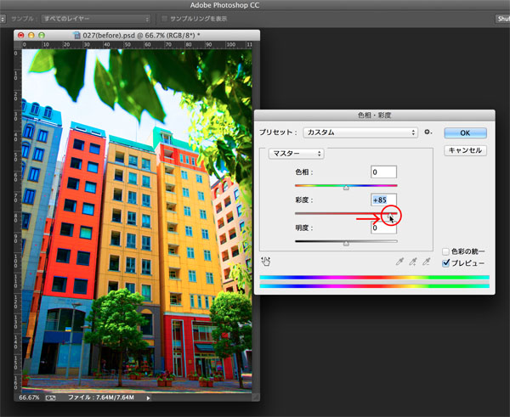
Task: Select the first eyedropper in the dialog
Action: [399, 262]
